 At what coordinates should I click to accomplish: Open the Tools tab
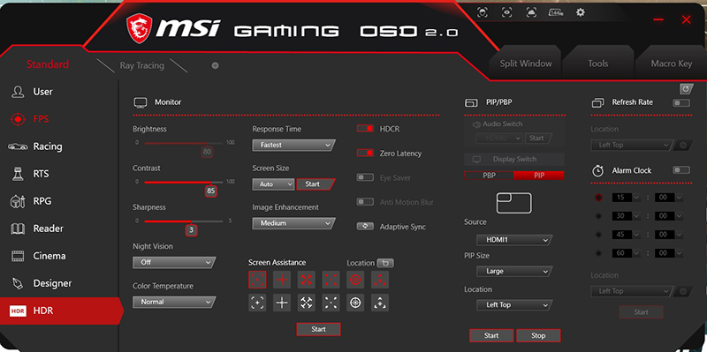[x=598, y=64]
